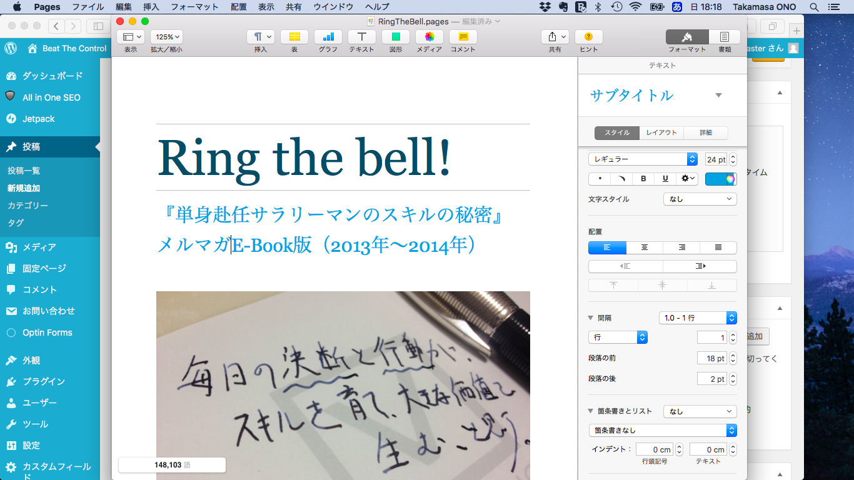Open the ファイル menu
This screenshot has width=854, height=480.
coord(88,7)
